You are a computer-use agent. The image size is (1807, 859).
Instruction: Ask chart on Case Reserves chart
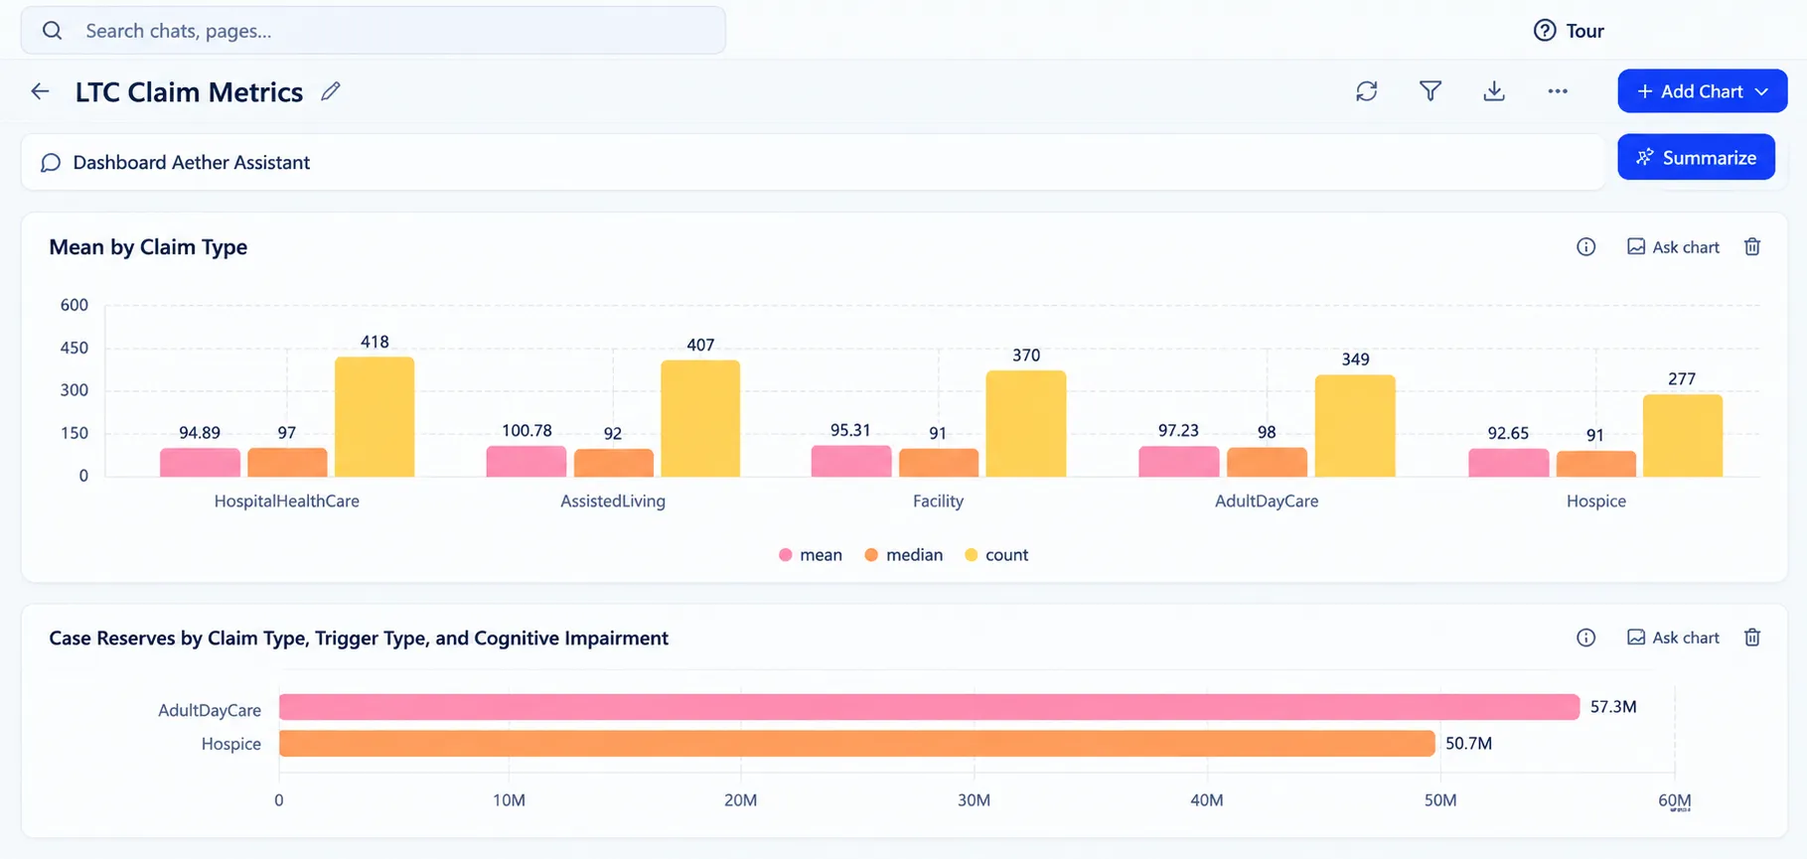(1673, 638)
